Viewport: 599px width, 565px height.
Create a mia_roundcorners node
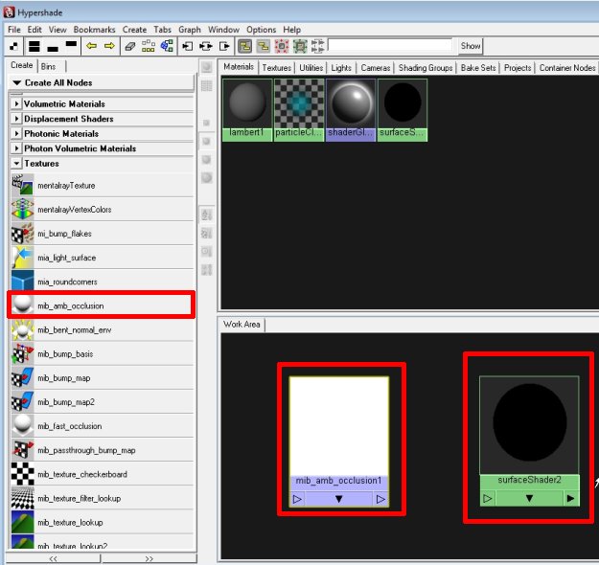[x=102, y=282]
